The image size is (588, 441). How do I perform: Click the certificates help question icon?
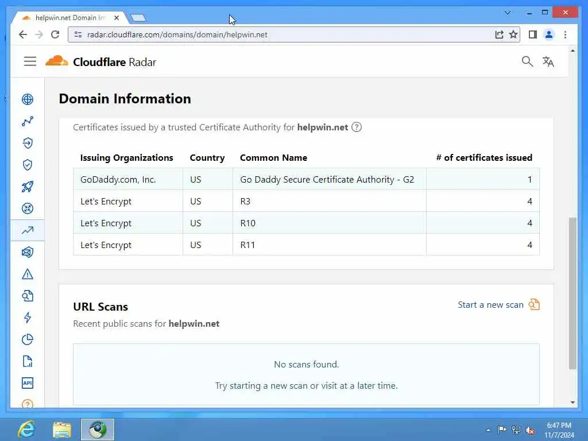click(x=357, y=127)
